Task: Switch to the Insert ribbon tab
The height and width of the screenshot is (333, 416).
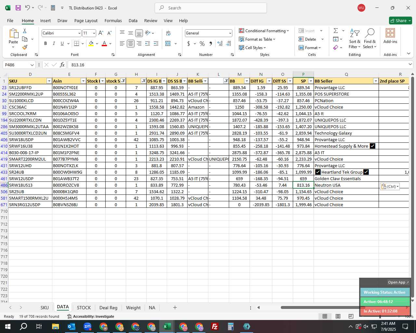Action: coord(45,20)
